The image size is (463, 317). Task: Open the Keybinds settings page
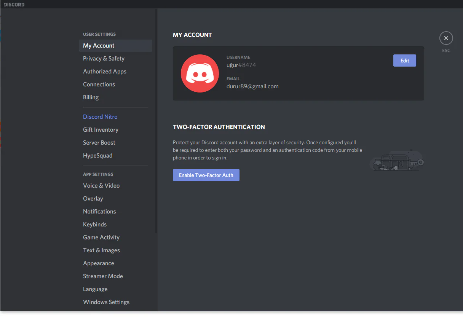95,225
